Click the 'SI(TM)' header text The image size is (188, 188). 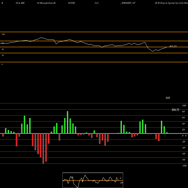[71, 3]
